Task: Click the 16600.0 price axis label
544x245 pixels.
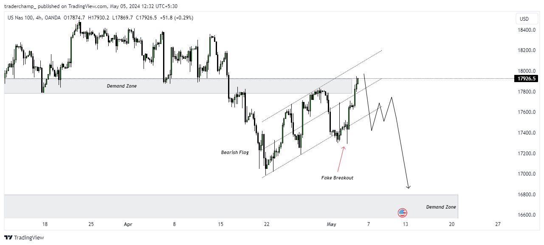Action: [x=525, y=215]
